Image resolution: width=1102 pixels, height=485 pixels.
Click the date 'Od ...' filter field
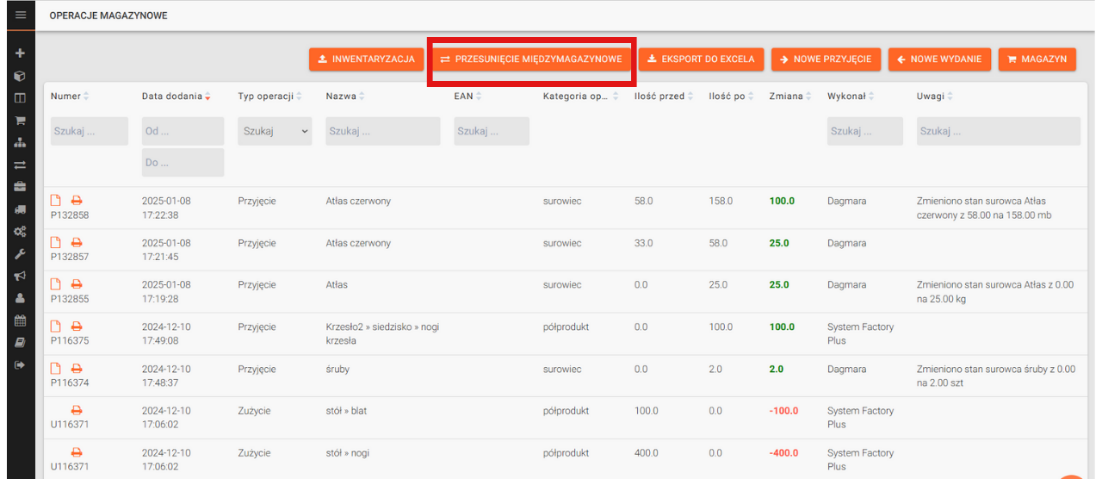[x=183, y=131]
